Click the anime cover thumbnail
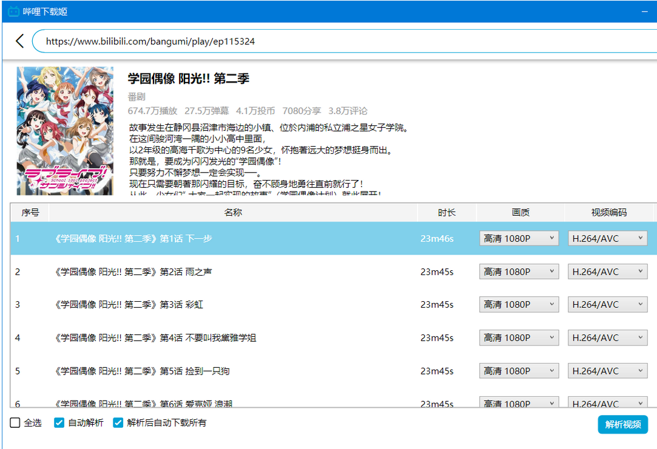The width and height of the screenshot is (657, 449). coord(65,131)
